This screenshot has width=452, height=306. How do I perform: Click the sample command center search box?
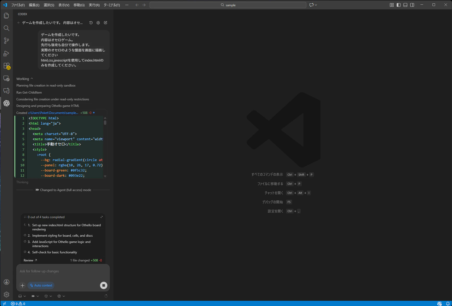(x=228, y=5)
